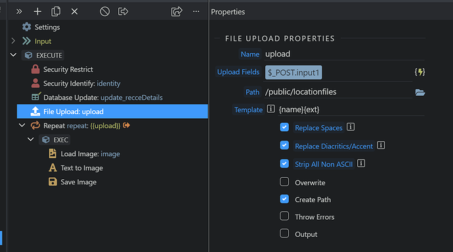Uncheck the Replace Spaces checkbox
Screen dimensions: 453x252
[x=284, y=127]
